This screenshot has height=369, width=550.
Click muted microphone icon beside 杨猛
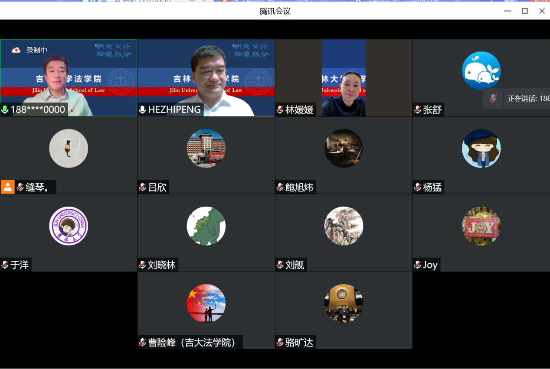coord(418,187)
